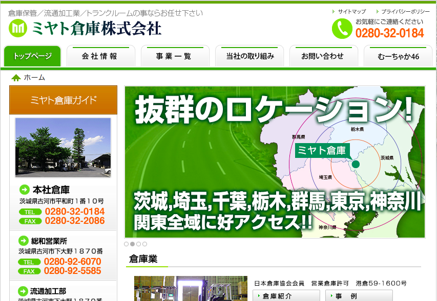437x301 pixels.
Task: Click the ミヤト倉庫株式会社 company name
Action: click(96, 28)
